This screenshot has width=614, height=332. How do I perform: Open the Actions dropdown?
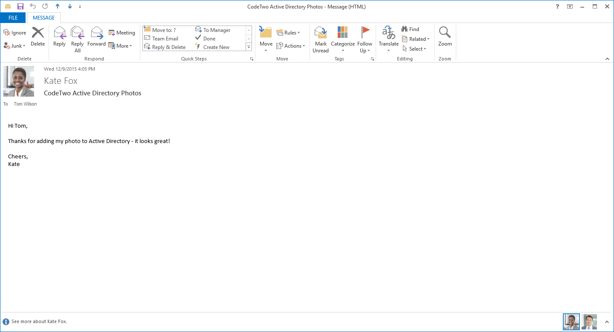(x=291, y=46)
